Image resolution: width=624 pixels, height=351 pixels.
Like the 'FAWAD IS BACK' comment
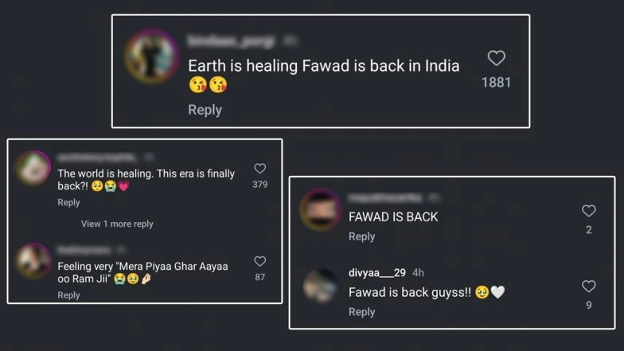pos(589,210)
